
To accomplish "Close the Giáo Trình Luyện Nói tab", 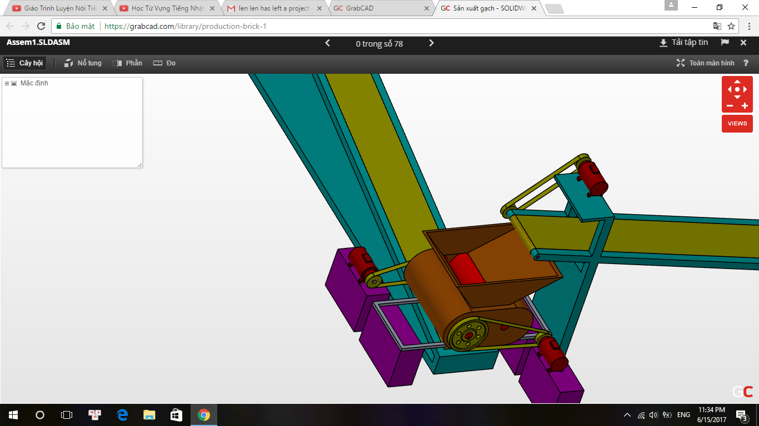I will coord(105,8).
